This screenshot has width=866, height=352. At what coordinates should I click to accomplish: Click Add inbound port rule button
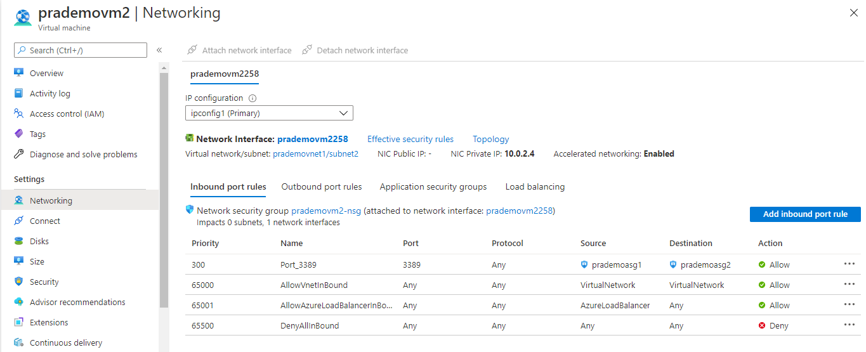coord(805,214)
